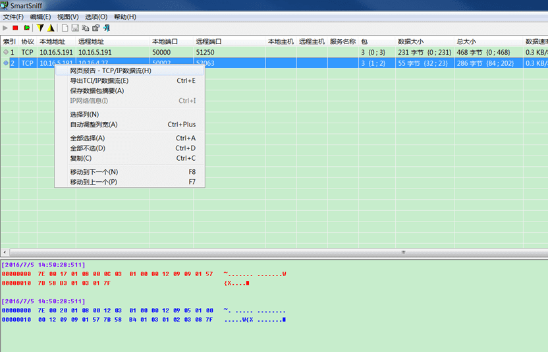Open the 帮助(H) menu

point(124,16)
